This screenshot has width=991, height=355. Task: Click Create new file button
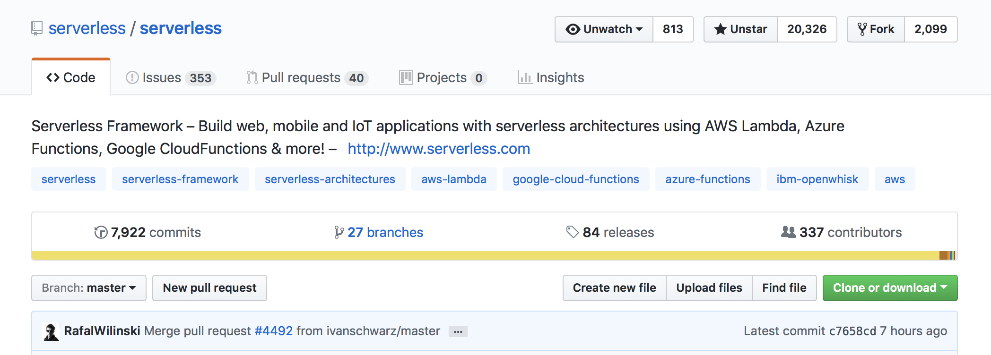click(x=614, y=288)
